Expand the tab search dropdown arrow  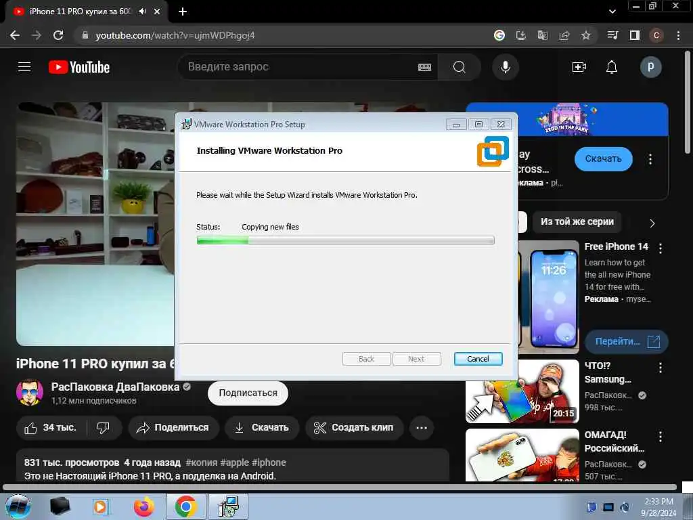612,12
